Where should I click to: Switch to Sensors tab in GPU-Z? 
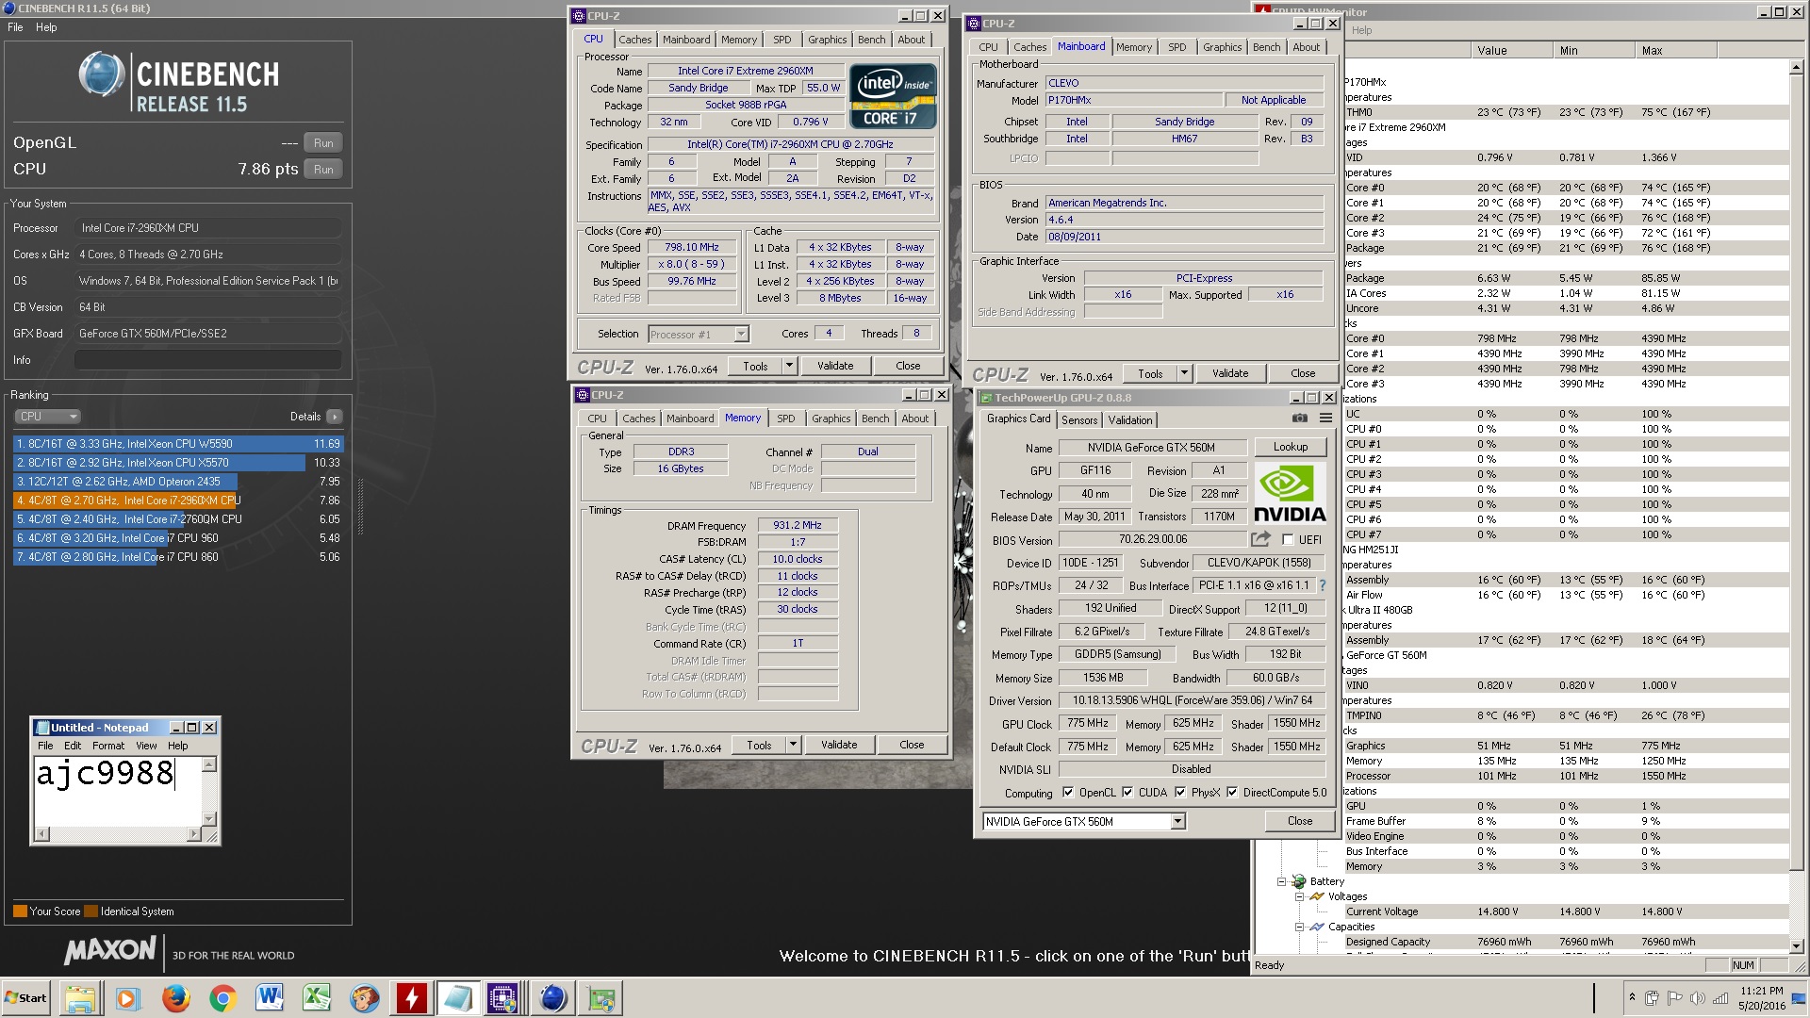coord(1078,419)
